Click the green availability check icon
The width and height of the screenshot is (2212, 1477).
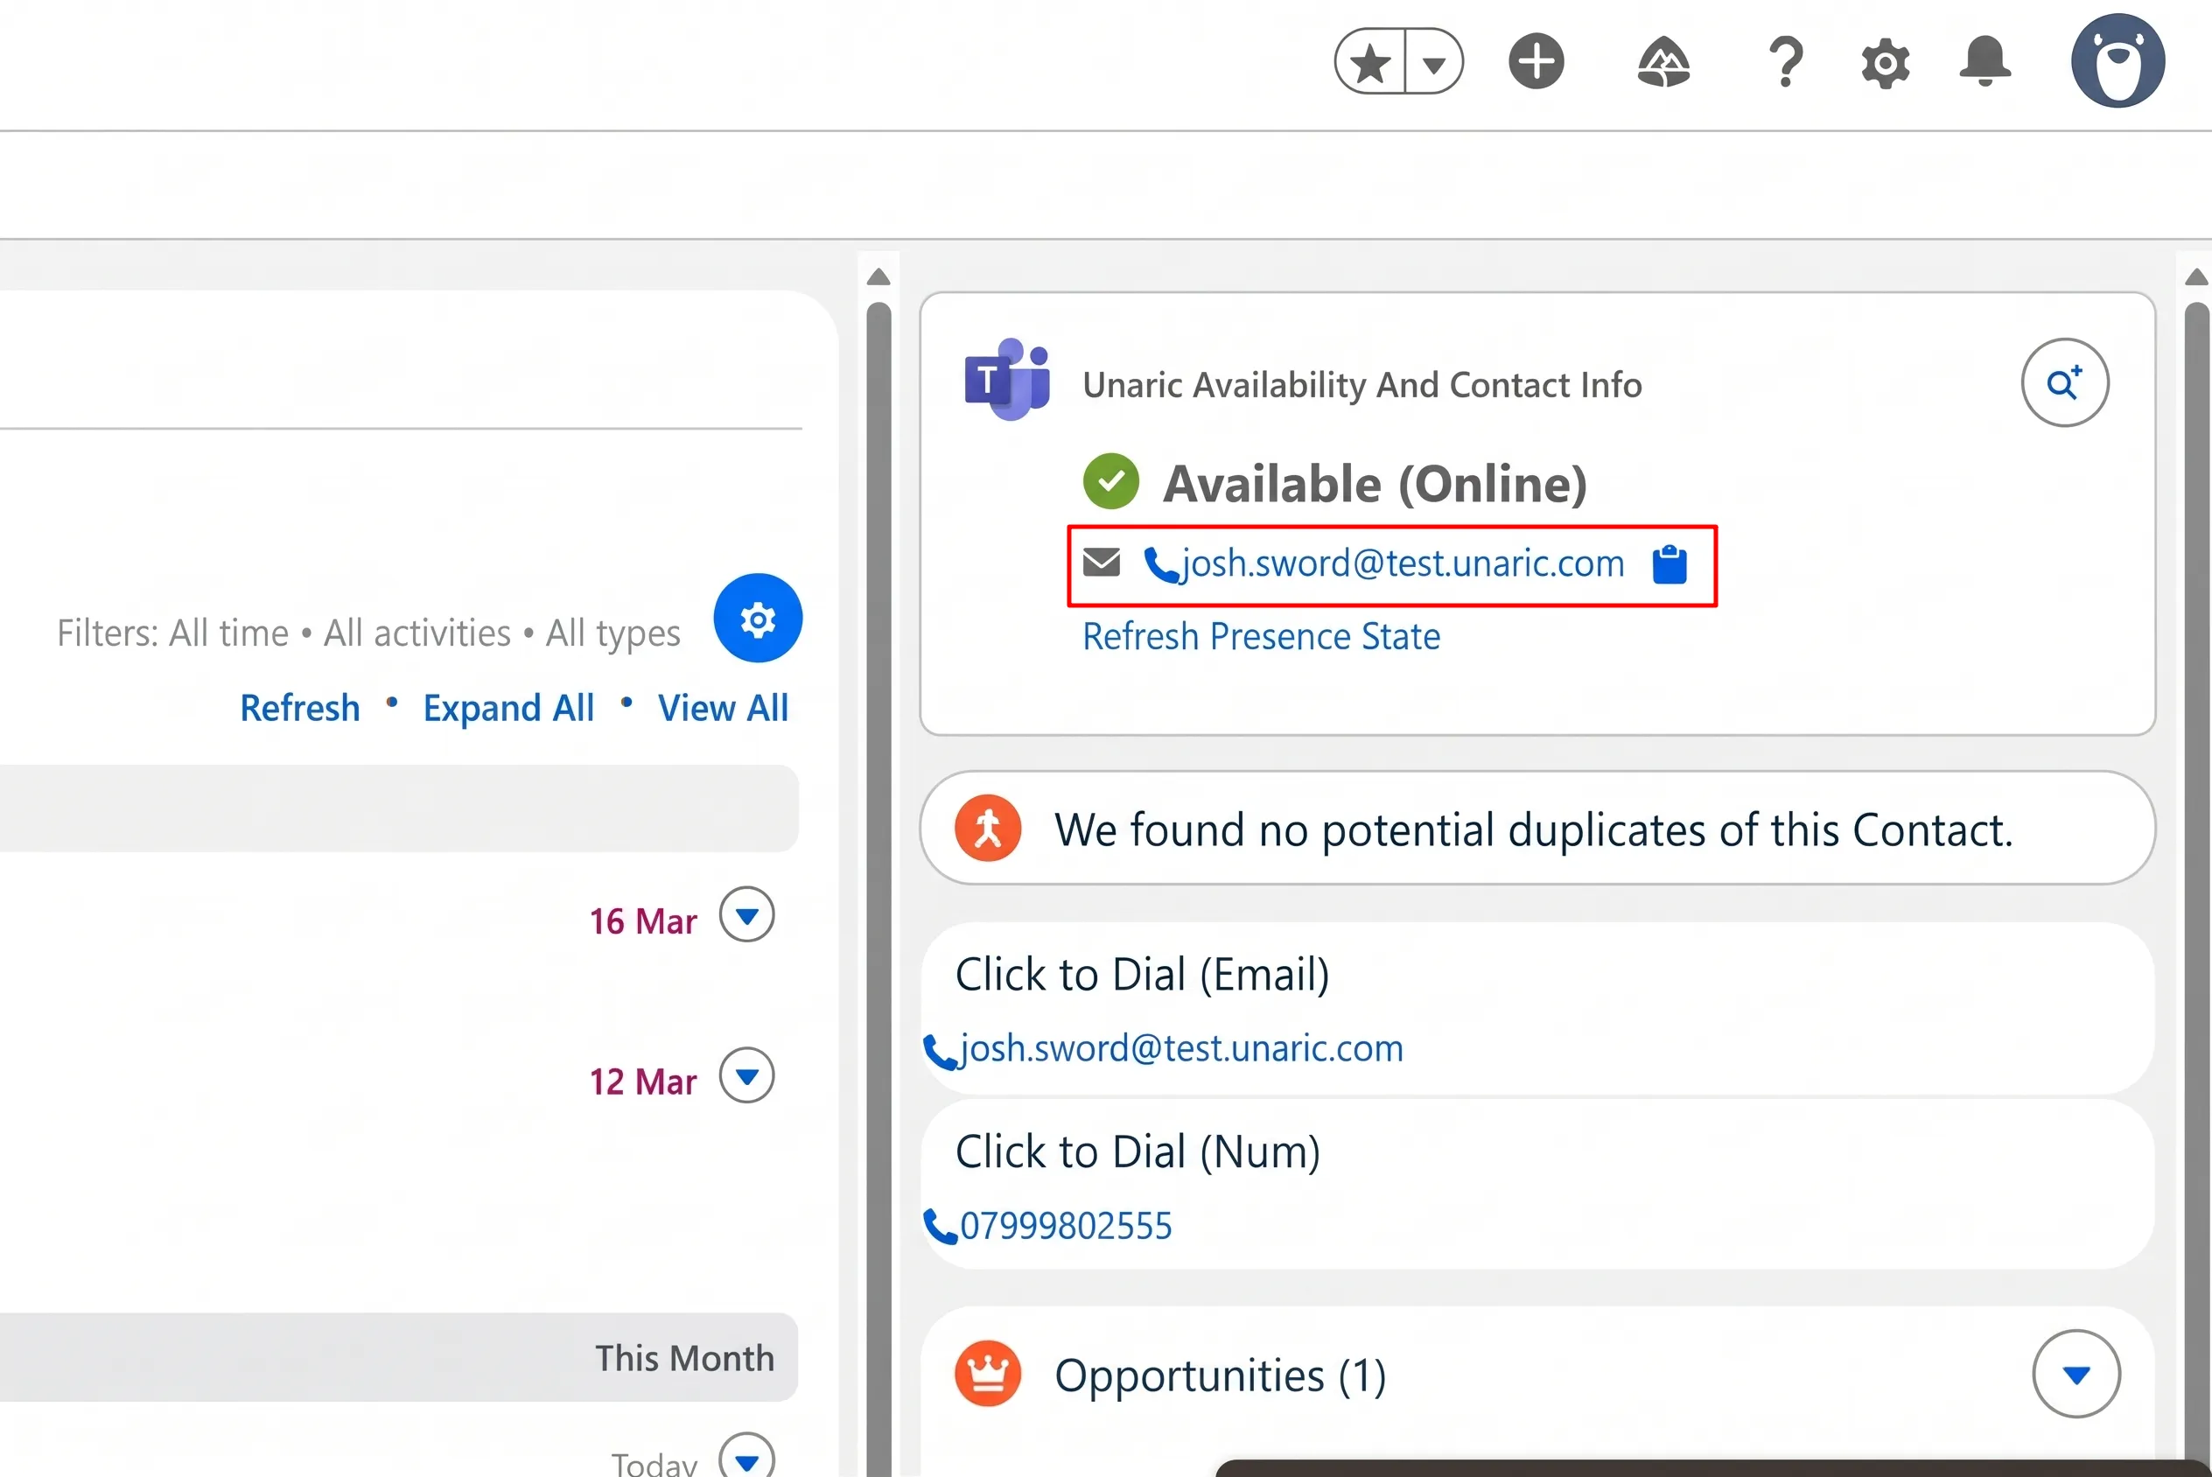point(1111,481)
